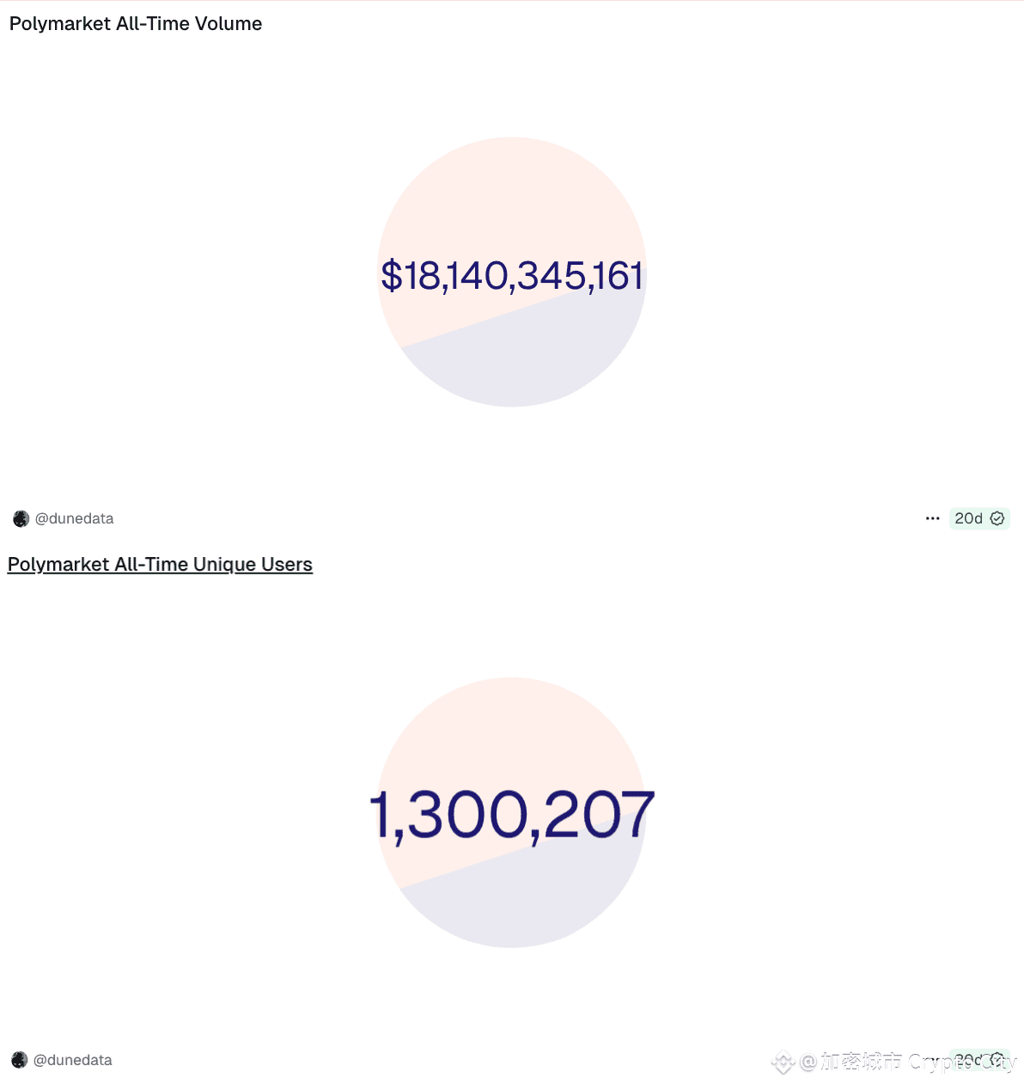Click the bottom @dunedata avatar icon
Image resolution: width=1024 pixels, height=1084 pixels.
coord(19,1060)
